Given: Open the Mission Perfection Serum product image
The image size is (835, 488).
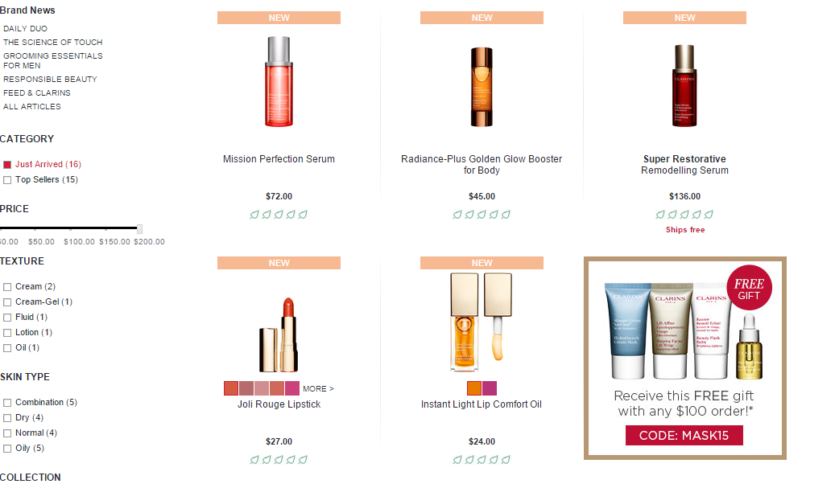Looking at the screenshot, I should (x=279, y=81).
